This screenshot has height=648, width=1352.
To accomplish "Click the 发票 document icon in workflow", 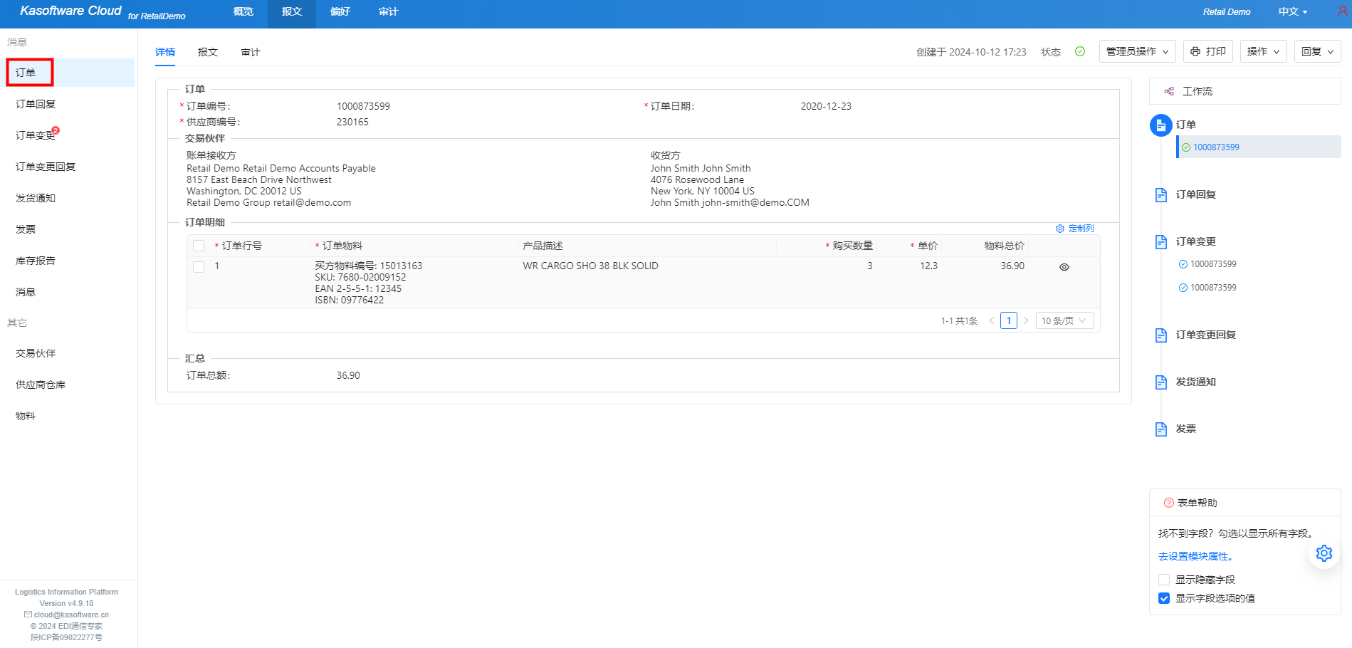I will coord(1160,429).
